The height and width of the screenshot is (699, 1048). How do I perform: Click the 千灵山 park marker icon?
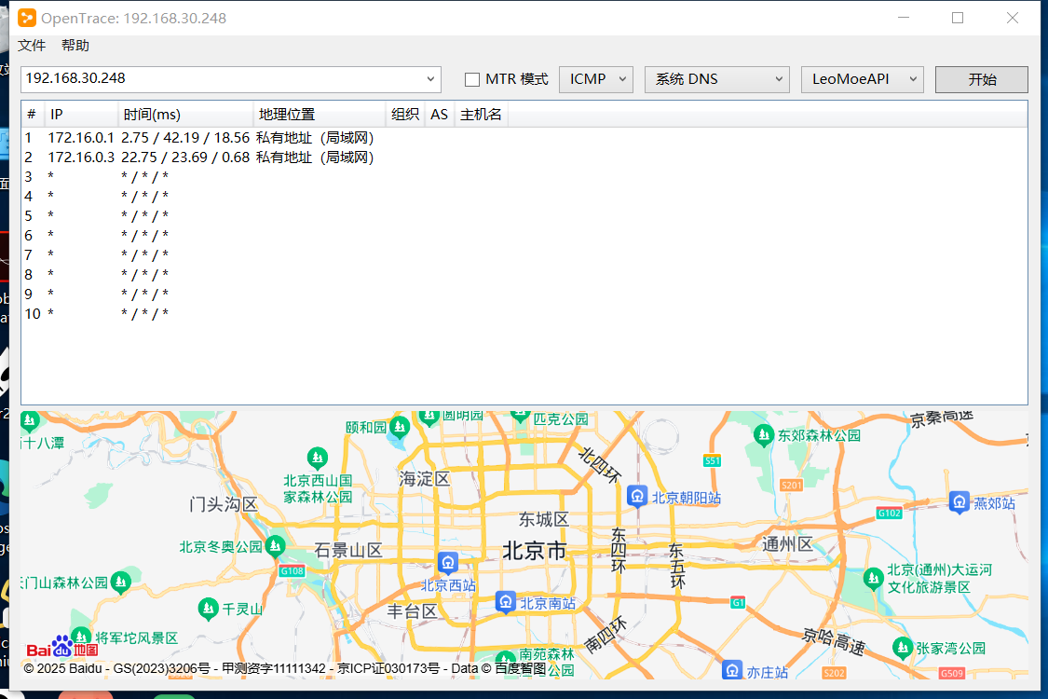coord(209,609)
